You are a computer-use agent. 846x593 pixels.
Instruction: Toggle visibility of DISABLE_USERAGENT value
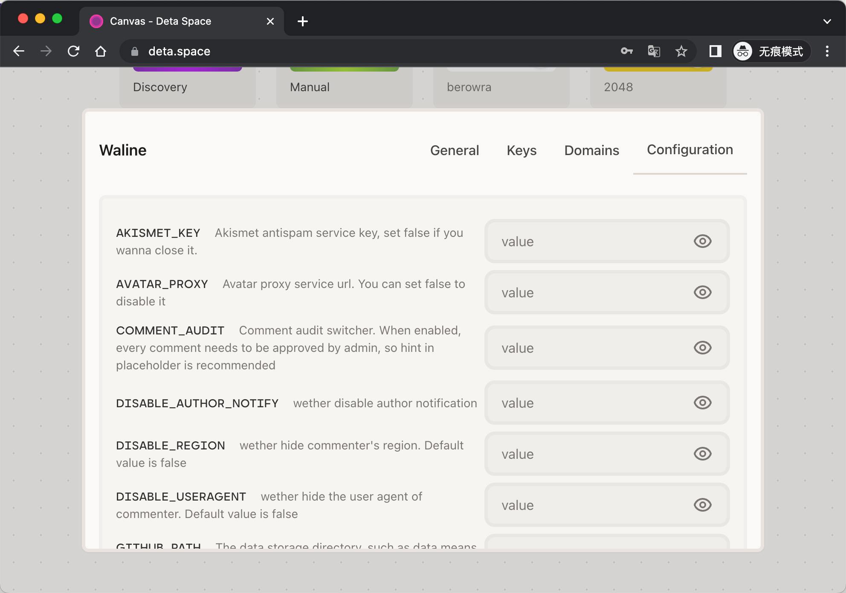pyautogui.click(x=702, y=505)
